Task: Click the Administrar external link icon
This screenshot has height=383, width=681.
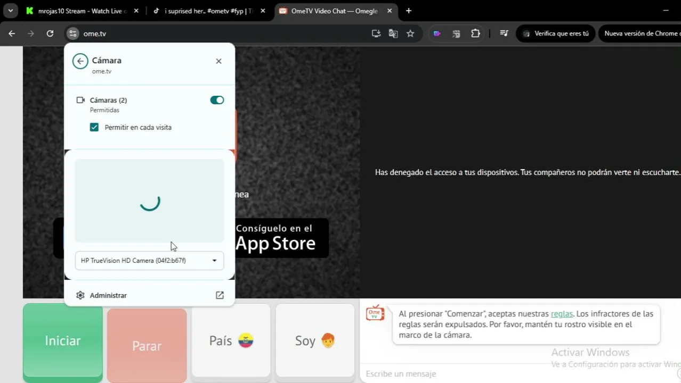Action: click(220, 295)
